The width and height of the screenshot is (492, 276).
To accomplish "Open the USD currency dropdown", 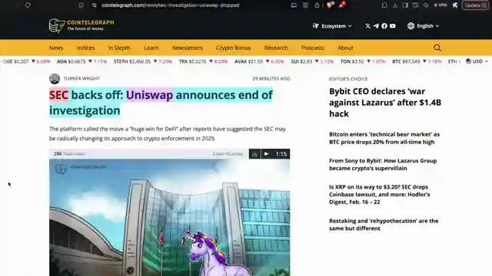I will 477,61.
